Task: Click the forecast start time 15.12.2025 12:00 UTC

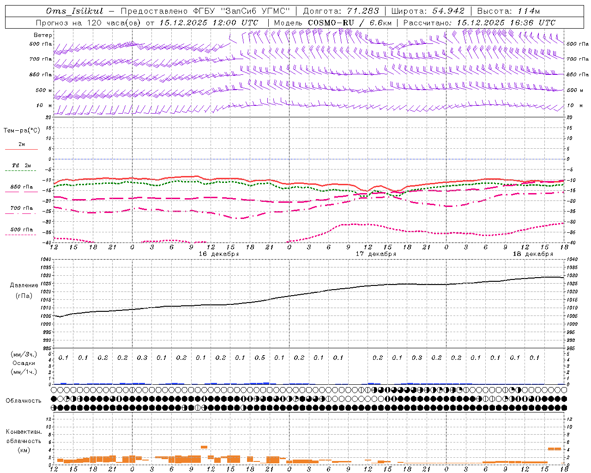Action: pos(208,23)
